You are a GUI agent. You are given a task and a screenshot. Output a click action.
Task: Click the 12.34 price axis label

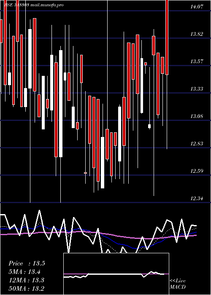197,198
